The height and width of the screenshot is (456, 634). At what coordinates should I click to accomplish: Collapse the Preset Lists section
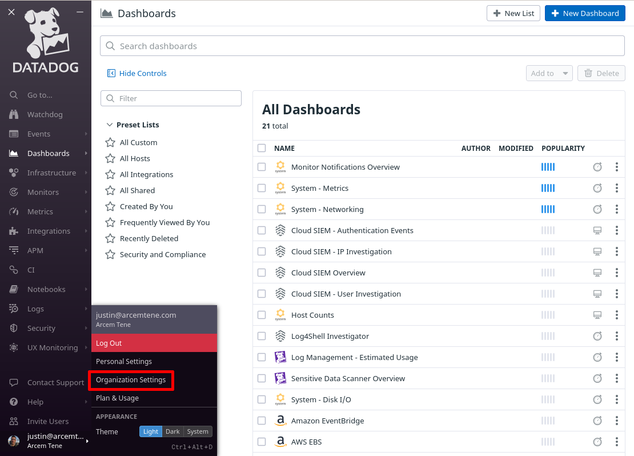tap(109, 125)
